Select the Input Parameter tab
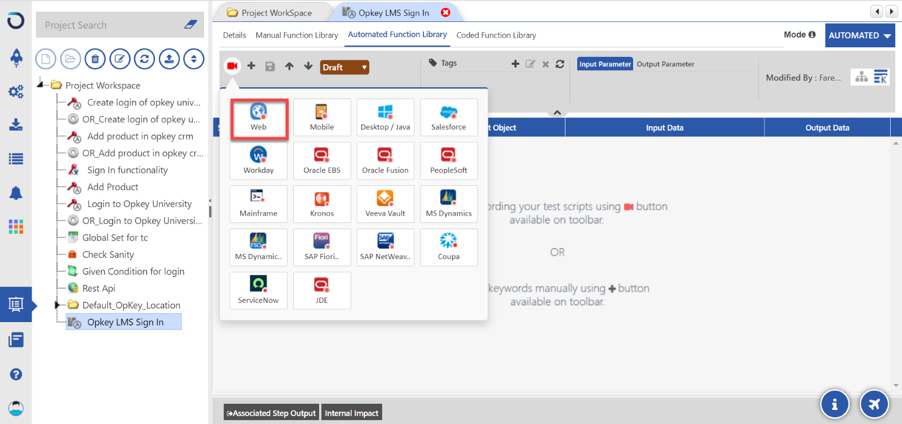 (605, 64)
